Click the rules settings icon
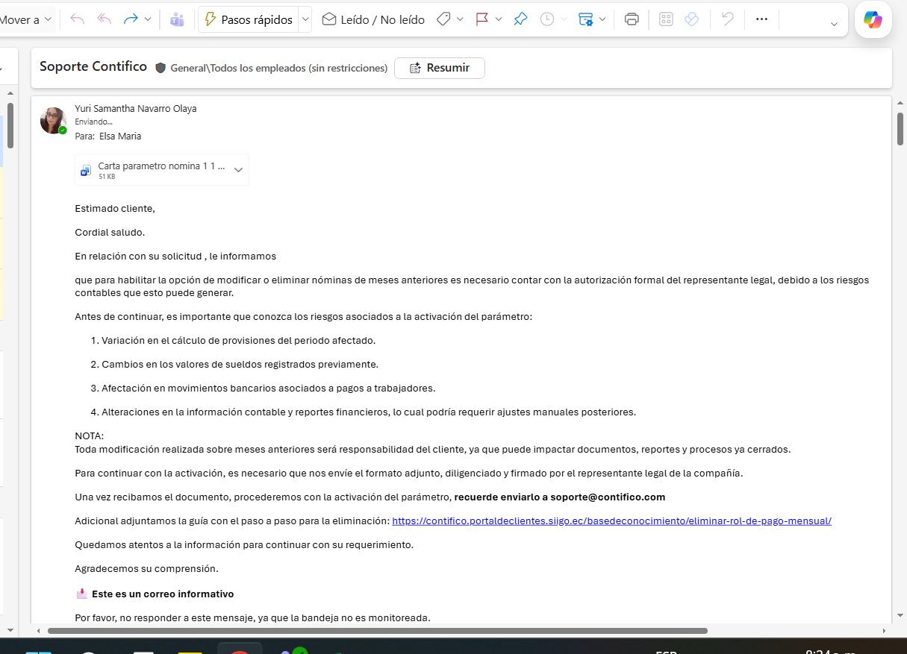This screenshot has width=907, height=654. [x=586, y=19]
